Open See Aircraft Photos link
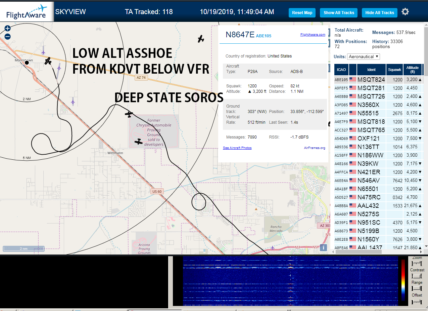Image resolution: width=428 pixels, height=311 pixels. (x=237, y=148)
